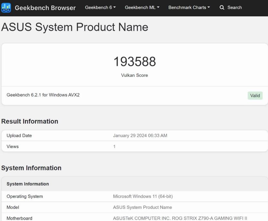Click the System Information section heading
This screenshot has height=221, width=268.
click(x=31, y=168)
